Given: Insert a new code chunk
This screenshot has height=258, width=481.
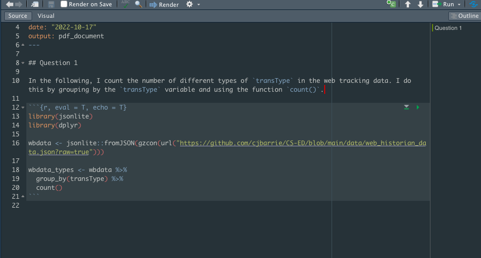Looking at the screenshot, I should [x=391, y=4].
